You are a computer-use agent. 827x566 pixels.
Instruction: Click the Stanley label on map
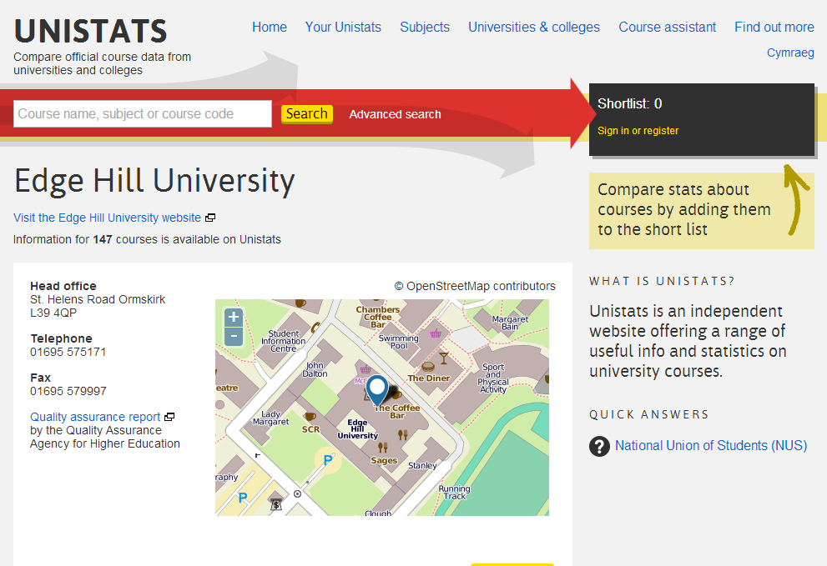point(422,466)
